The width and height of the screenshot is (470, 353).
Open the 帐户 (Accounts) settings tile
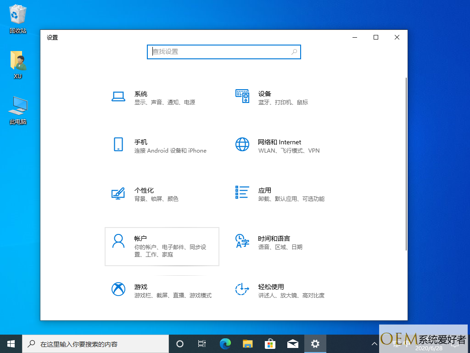click(x=162, y=246)
